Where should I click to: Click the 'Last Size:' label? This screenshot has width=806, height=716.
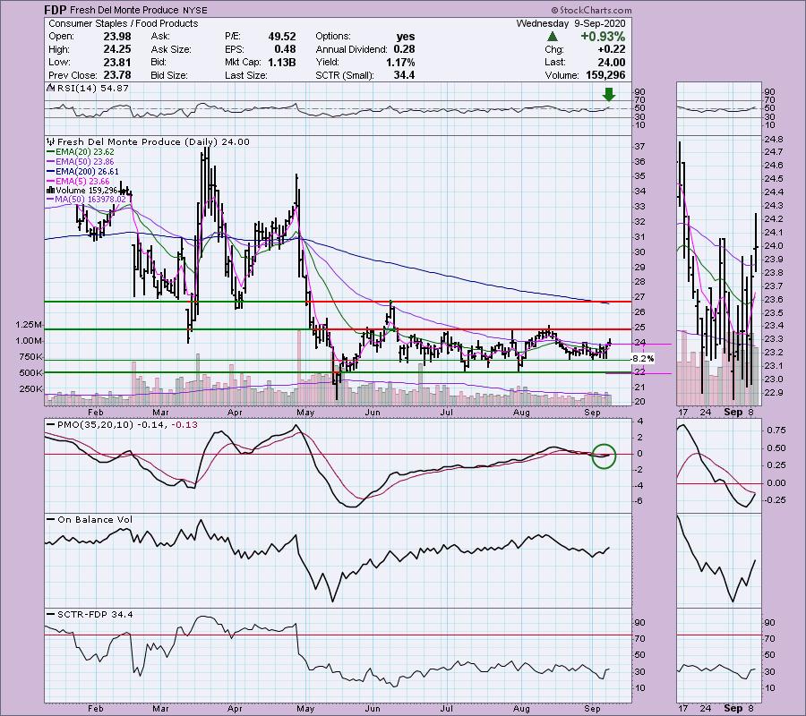tap(245, 75)
